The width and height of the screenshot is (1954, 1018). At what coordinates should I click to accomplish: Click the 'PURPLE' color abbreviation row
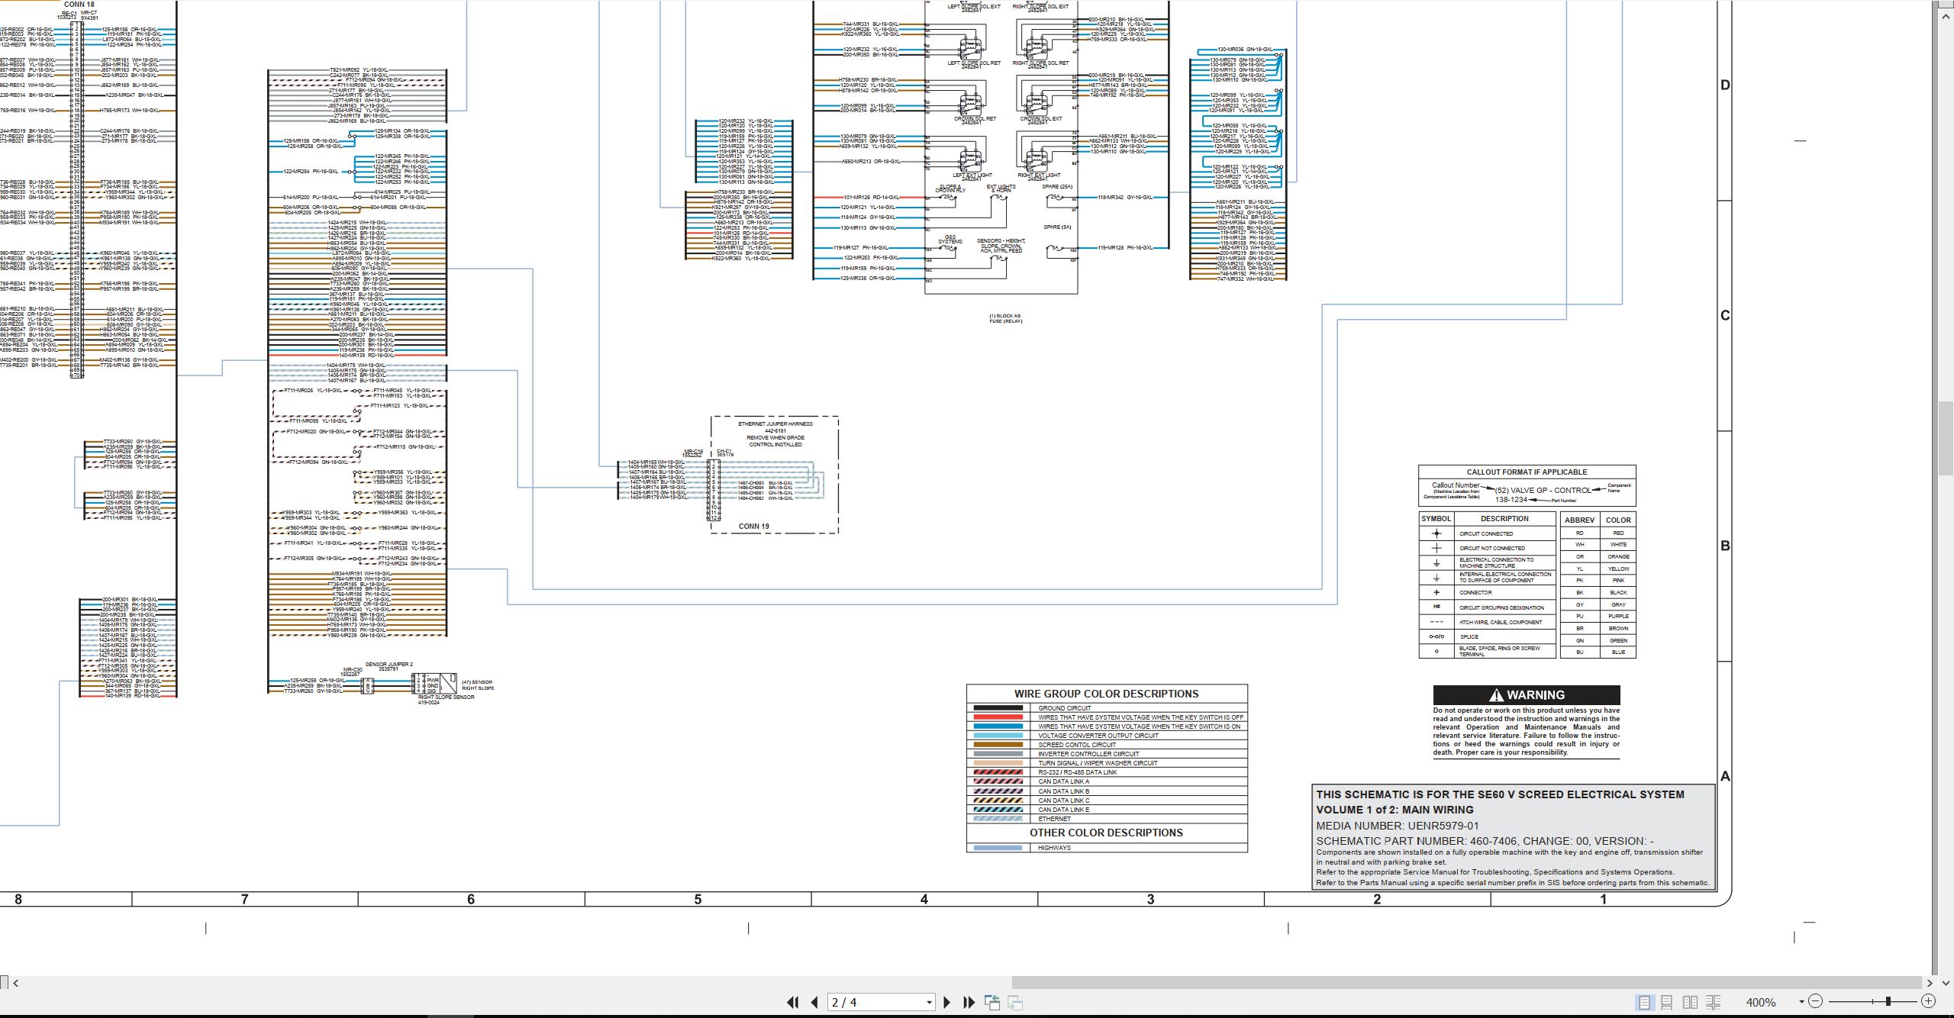point(1598,617)
